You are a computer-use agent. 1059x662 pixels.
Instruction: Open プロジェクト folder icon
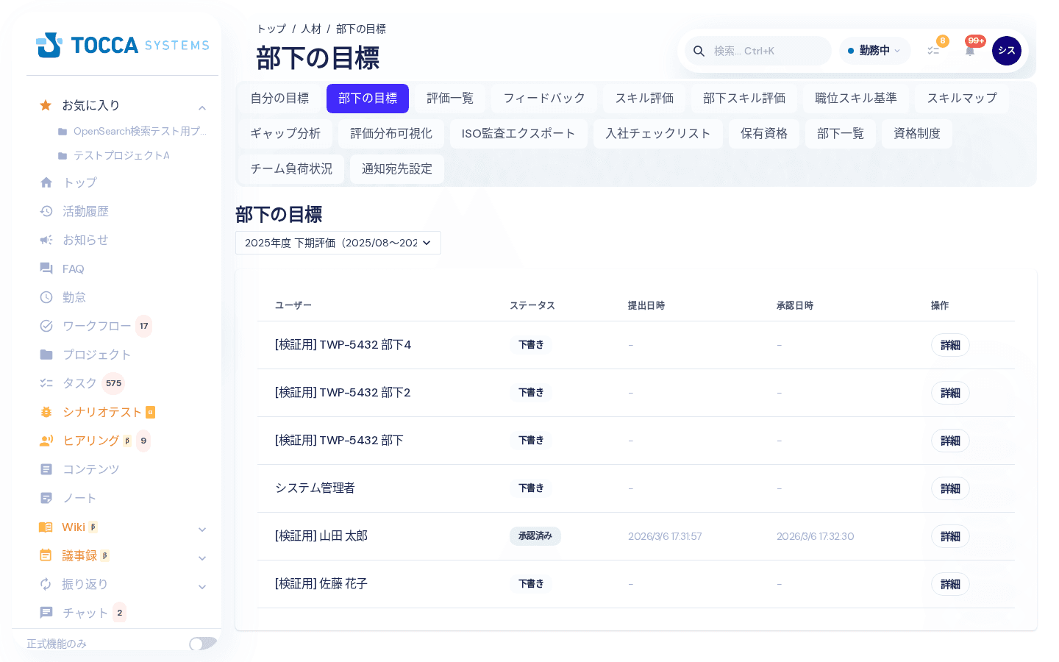pos(46,355)
